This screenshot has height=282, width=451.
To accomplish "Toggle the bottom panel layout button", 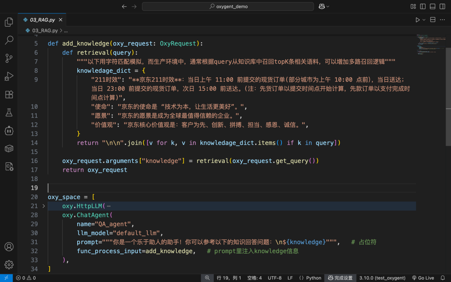I will point(433,6).
